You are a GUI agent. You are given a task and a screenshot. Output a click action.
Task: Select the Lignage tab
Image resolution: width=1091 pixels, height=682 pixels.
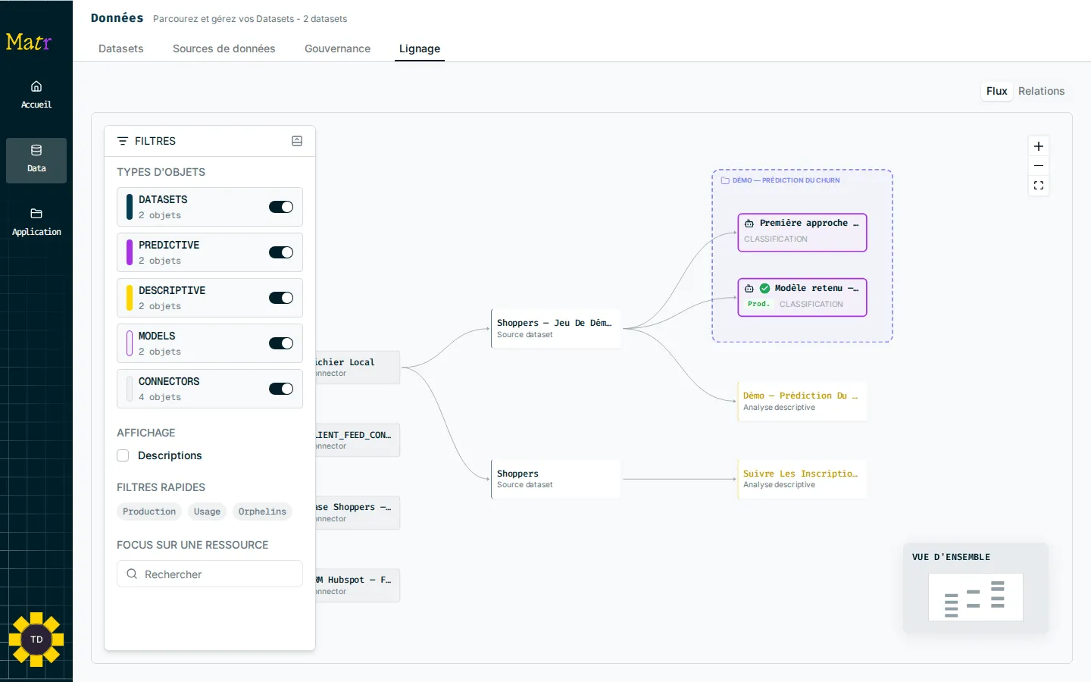(420, 48)
